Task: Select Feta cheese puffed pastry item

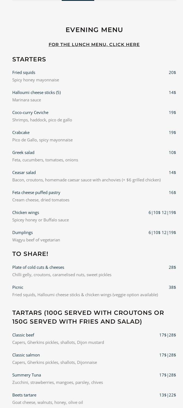Action: tap(36, 192)
